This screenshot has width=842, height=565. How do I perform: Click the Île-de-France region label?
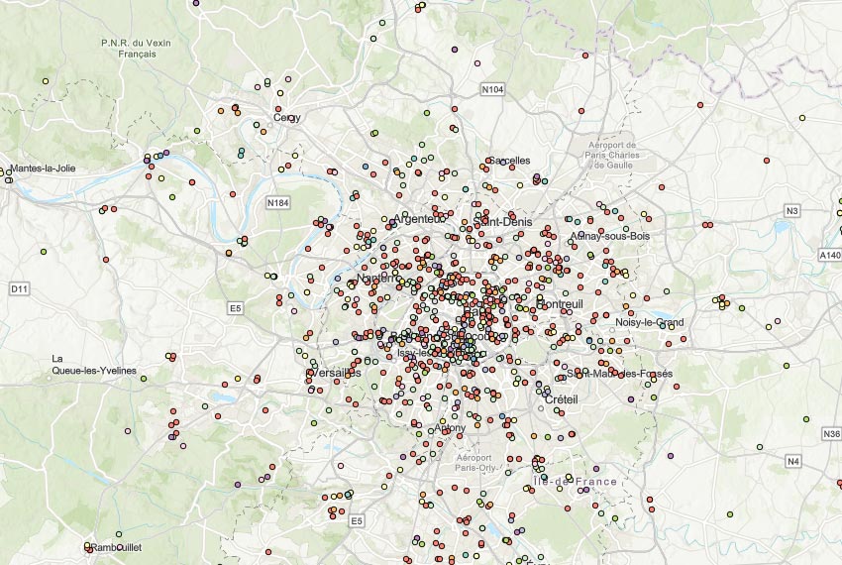[576, 482]
